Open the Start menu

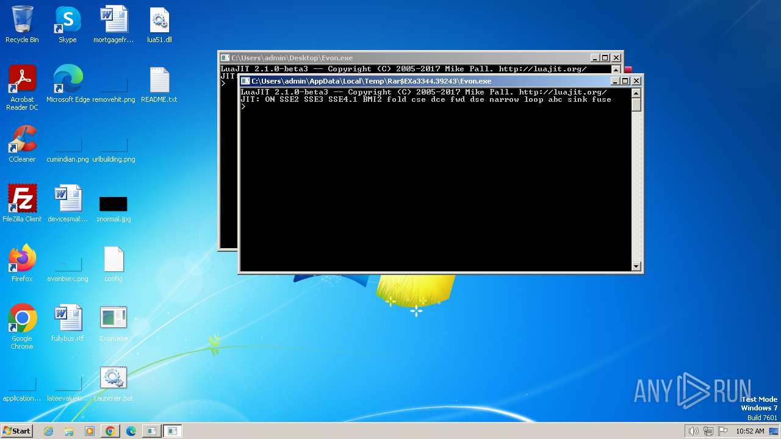[x=16, y=431]
